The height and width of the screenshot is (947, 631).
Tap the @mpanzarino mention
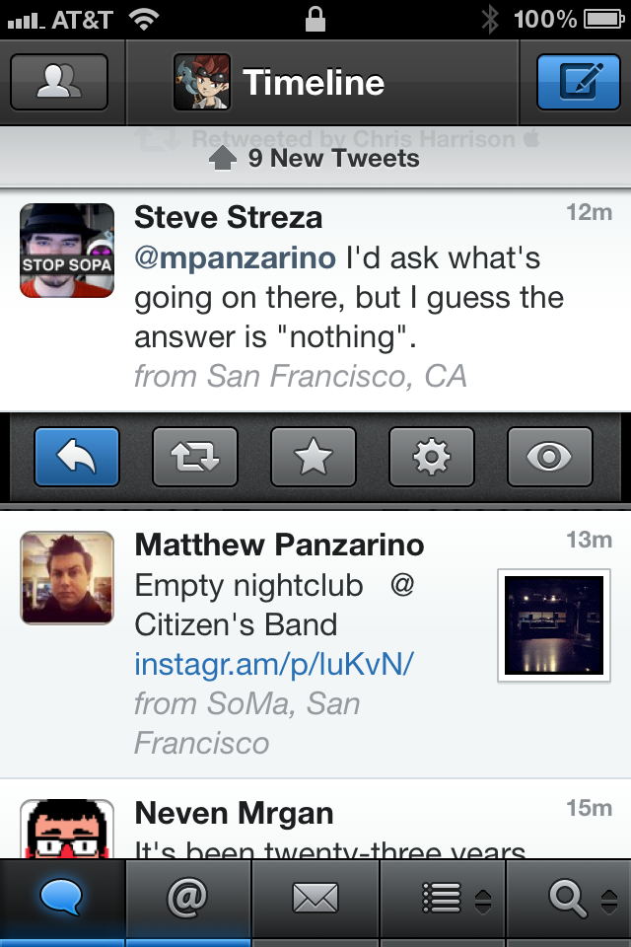point(235,258)
